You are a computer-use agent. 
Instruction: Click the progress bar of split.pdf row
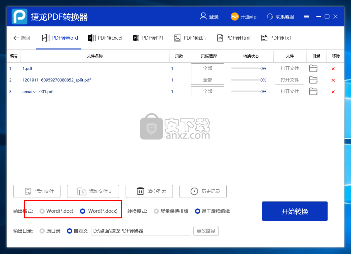[245, 80]
